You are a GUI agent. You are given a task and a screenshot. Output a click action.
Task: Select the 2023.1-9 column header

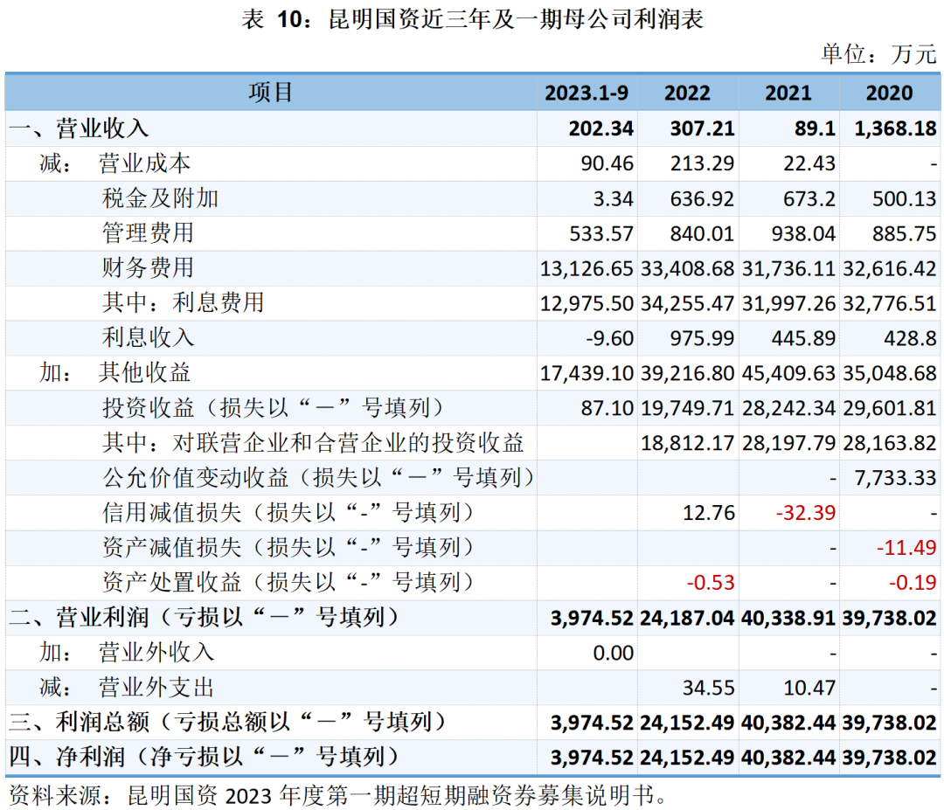[587, 93]
